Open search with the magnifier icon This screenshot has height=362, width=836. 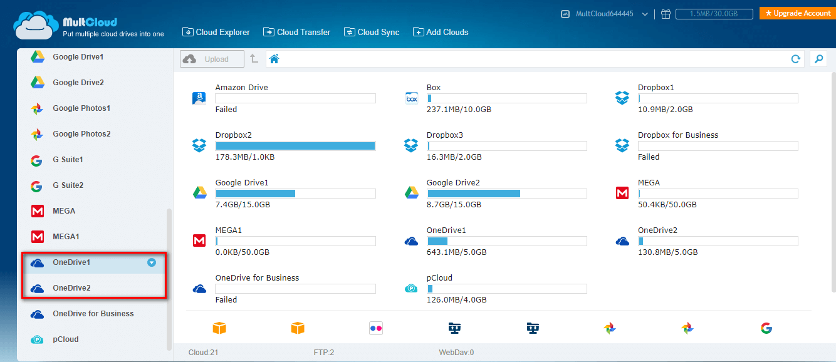tap(818, 59)
